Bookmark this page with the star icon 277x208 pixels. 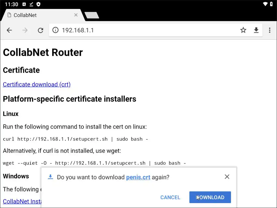(243, 30)
